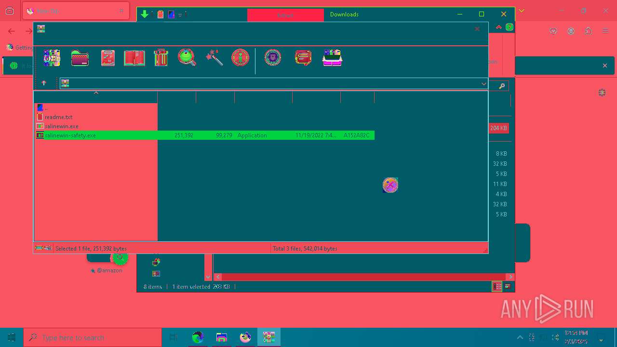Image resolution: width=617 pixels, height=347 pixels.
Task: Click the 204 KB size in Explorer
Action: click(498, 128)
